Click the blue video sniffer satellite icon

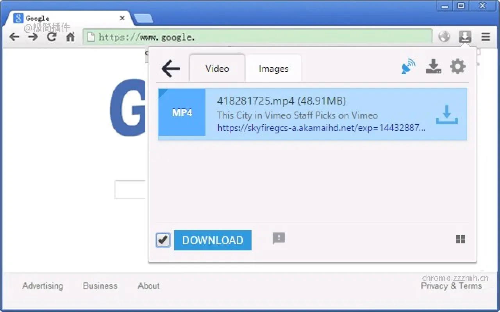407,66
